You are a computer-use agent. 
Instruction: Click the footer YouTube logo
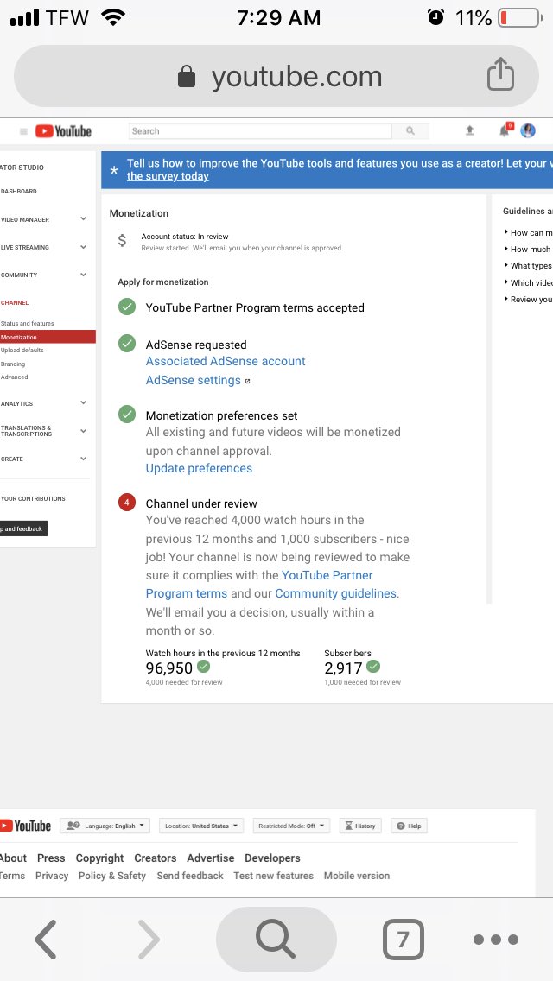(26, 826)
